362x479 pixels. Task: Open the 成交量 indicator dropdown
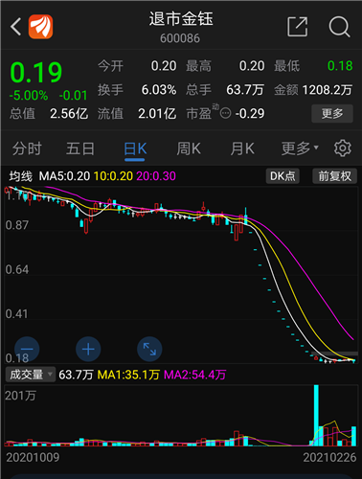(x=31, y=375)
